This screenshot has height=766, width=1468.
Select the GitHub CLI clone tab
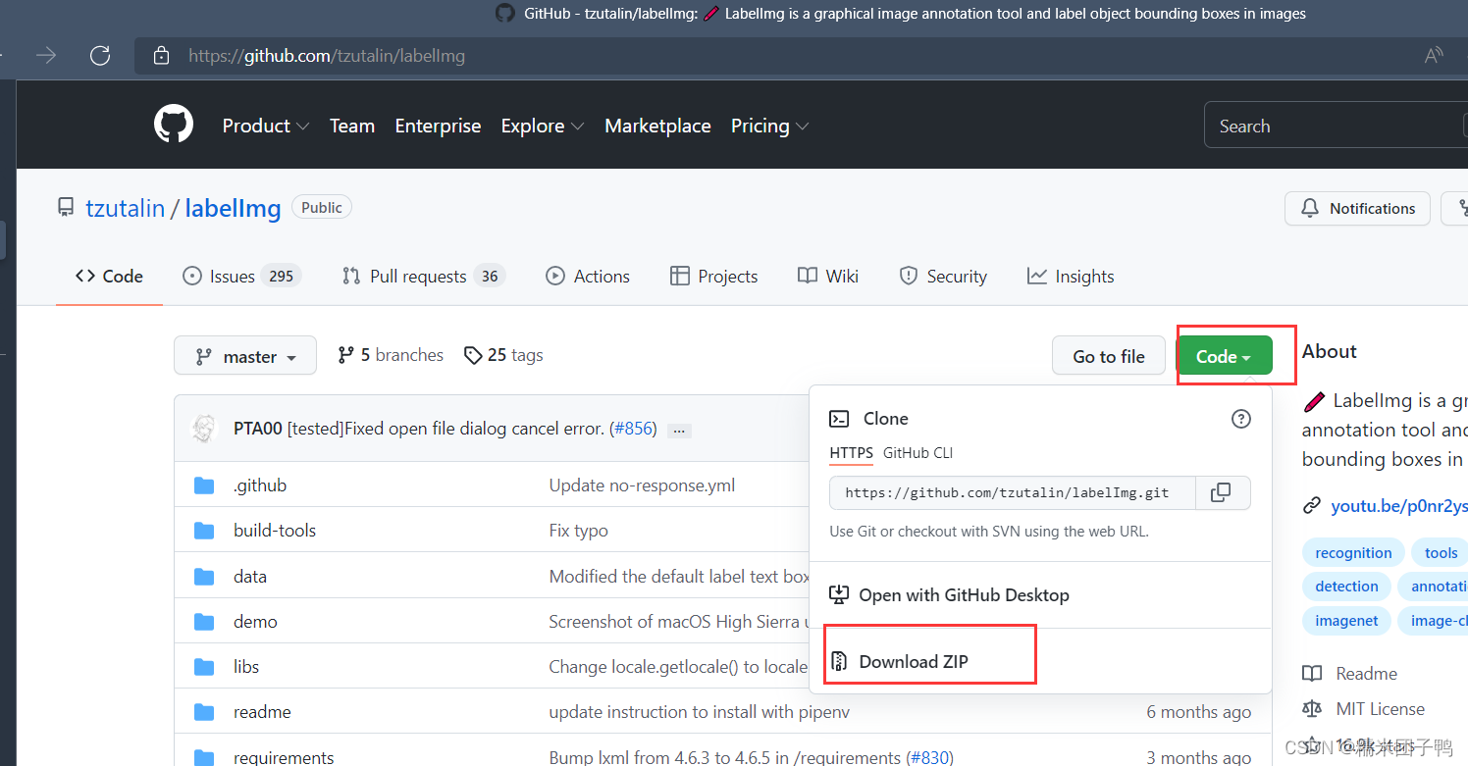tap(917, 453)
